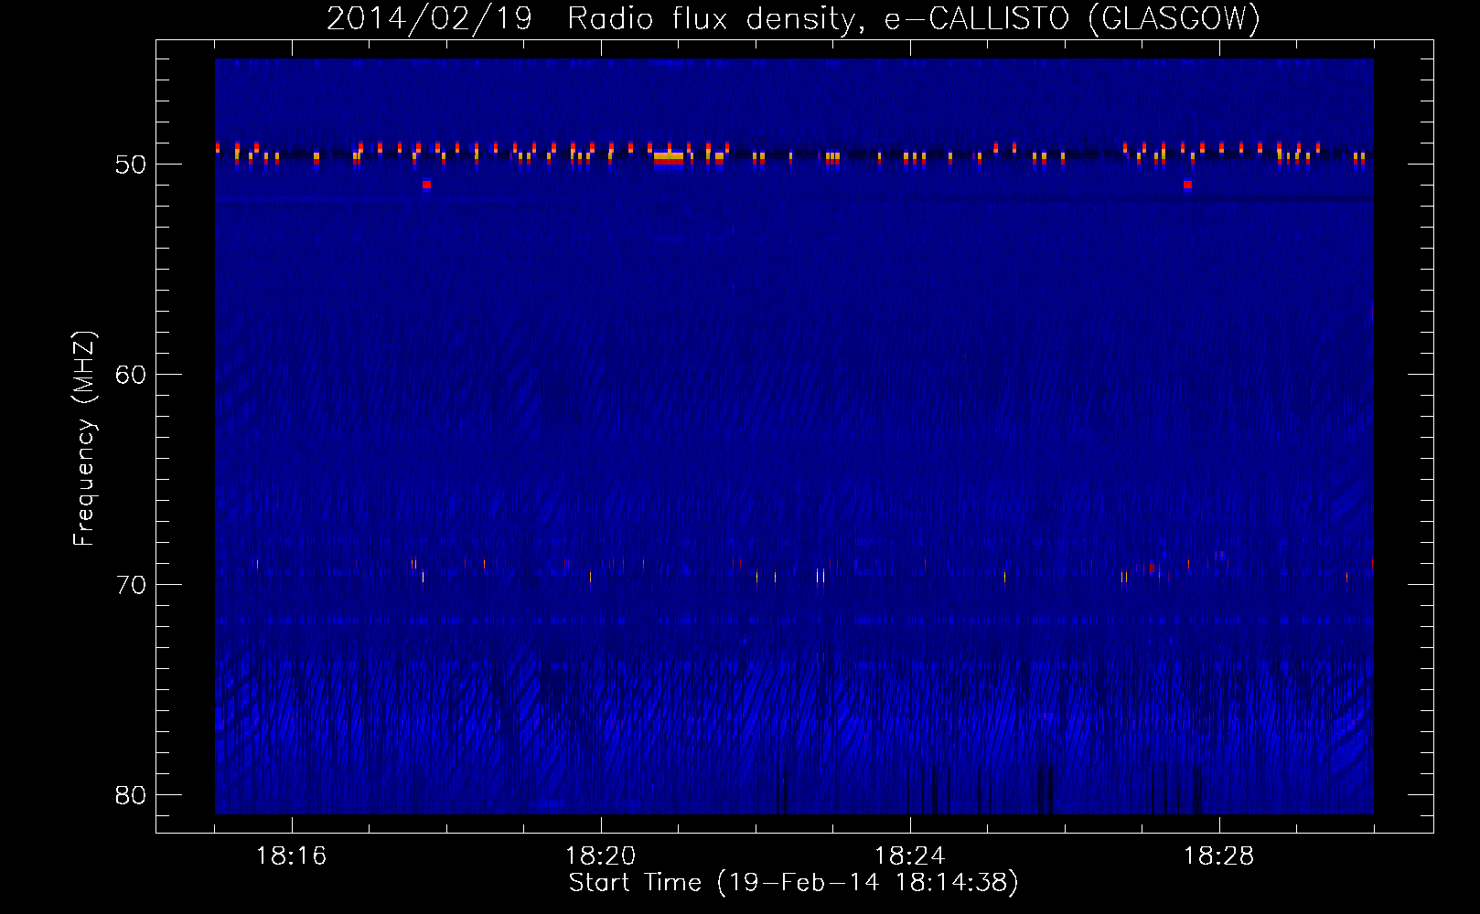Click the 18:28 time tick label
Screen dimensions: 1480x914
click(x=1218, y=856)
